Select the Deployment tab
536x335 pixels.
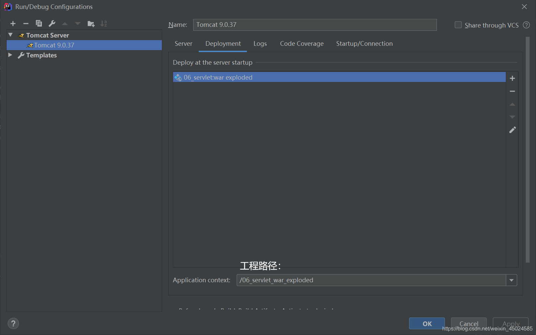point(223,44)
